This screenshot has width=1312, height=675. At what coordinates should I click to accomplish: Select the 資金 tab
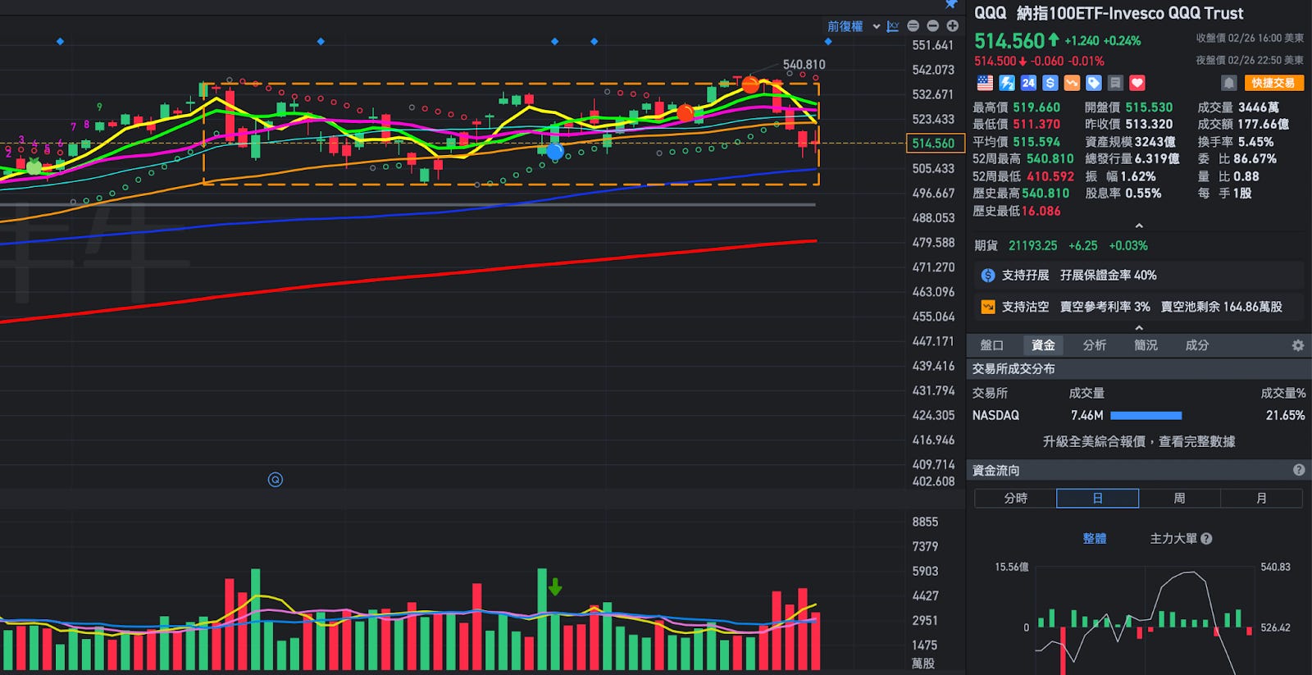[1043, 345]
